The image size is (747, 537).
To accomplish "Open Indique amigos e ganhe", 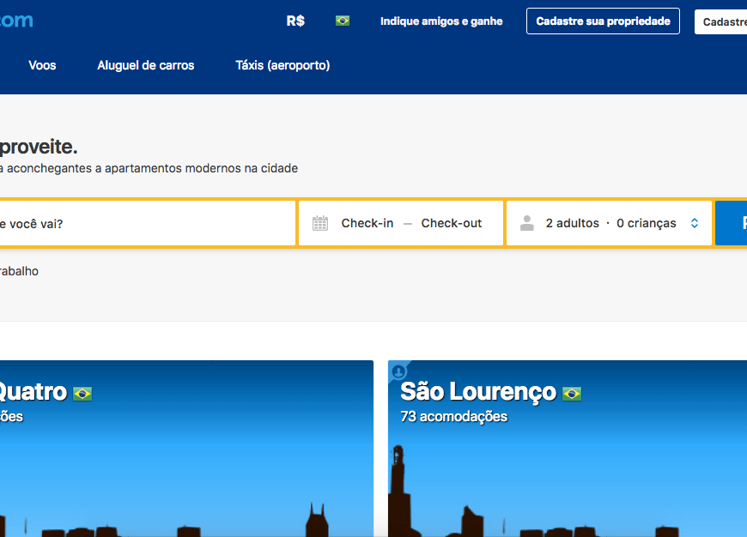I will coord(440,21).
